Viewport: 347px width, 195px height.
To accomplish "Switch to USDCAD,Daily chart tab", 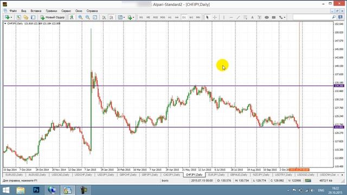I will (60, 174).
